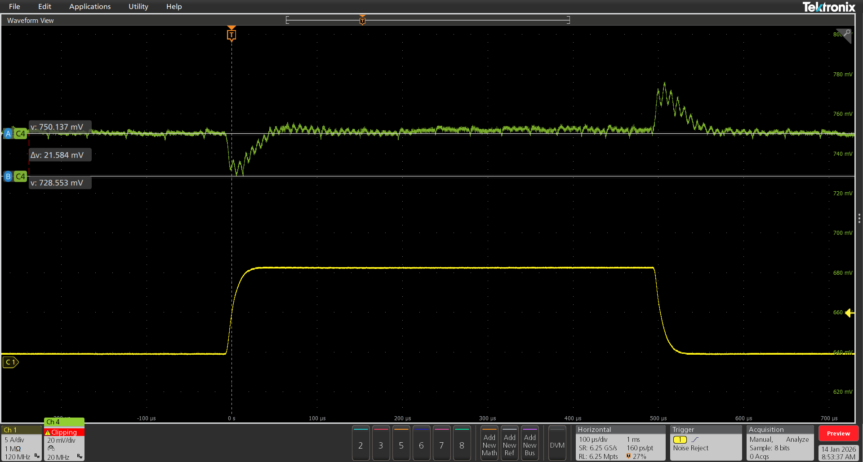This screenshot has width=863, height=462.
Task: Click the trigger source channel 1 indicator
Action: [x=680, y=440]
